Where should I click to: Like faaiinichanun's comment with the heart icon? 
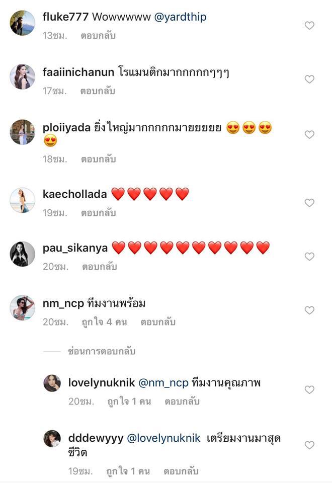click(309, 79)
